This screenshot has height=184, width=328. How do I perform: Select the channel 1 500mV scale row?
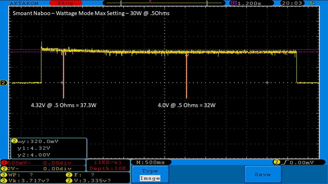click(43, 163)
